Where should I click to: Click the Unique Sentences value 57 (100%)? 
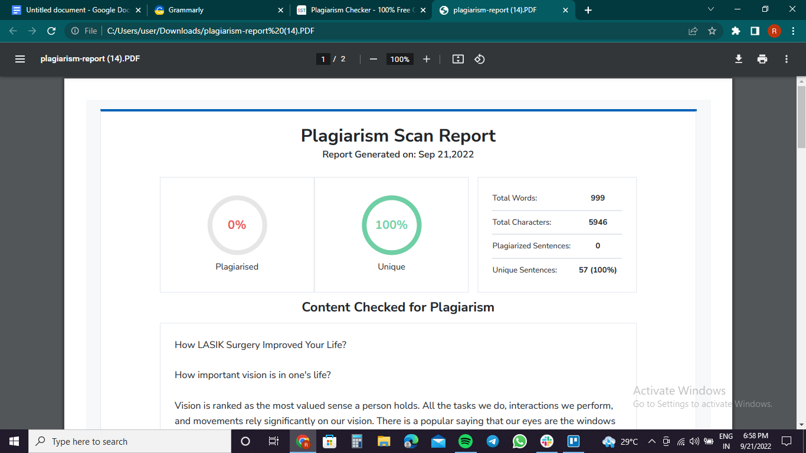598,270
